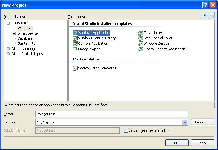
Task: Click the Search Online Templates... text
Action: pyautogui.click(x=99, y=68)
